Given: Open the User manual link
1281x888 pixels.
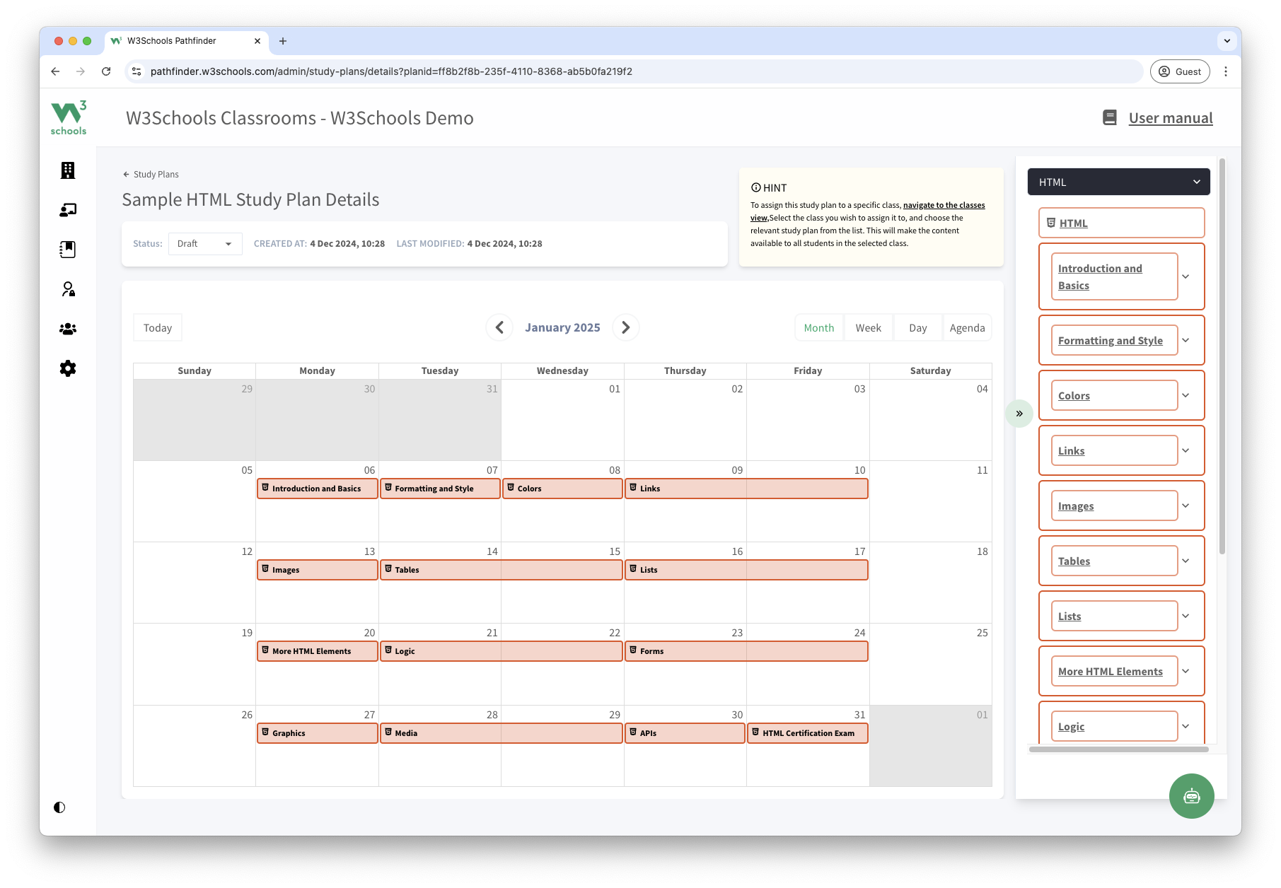Looking at the screenshot, I should [1170, 118].
